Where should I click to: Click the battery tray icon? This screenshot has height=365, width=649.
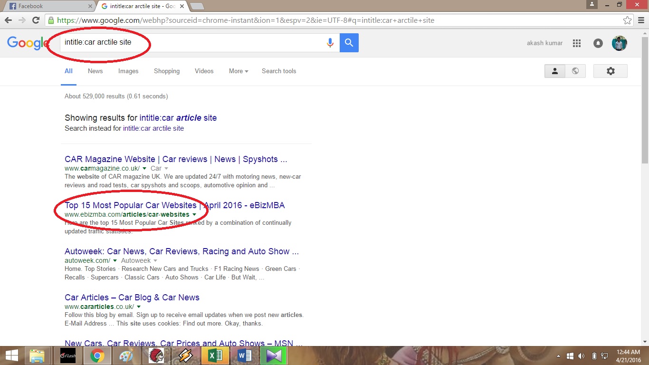[x=594, y=356]
